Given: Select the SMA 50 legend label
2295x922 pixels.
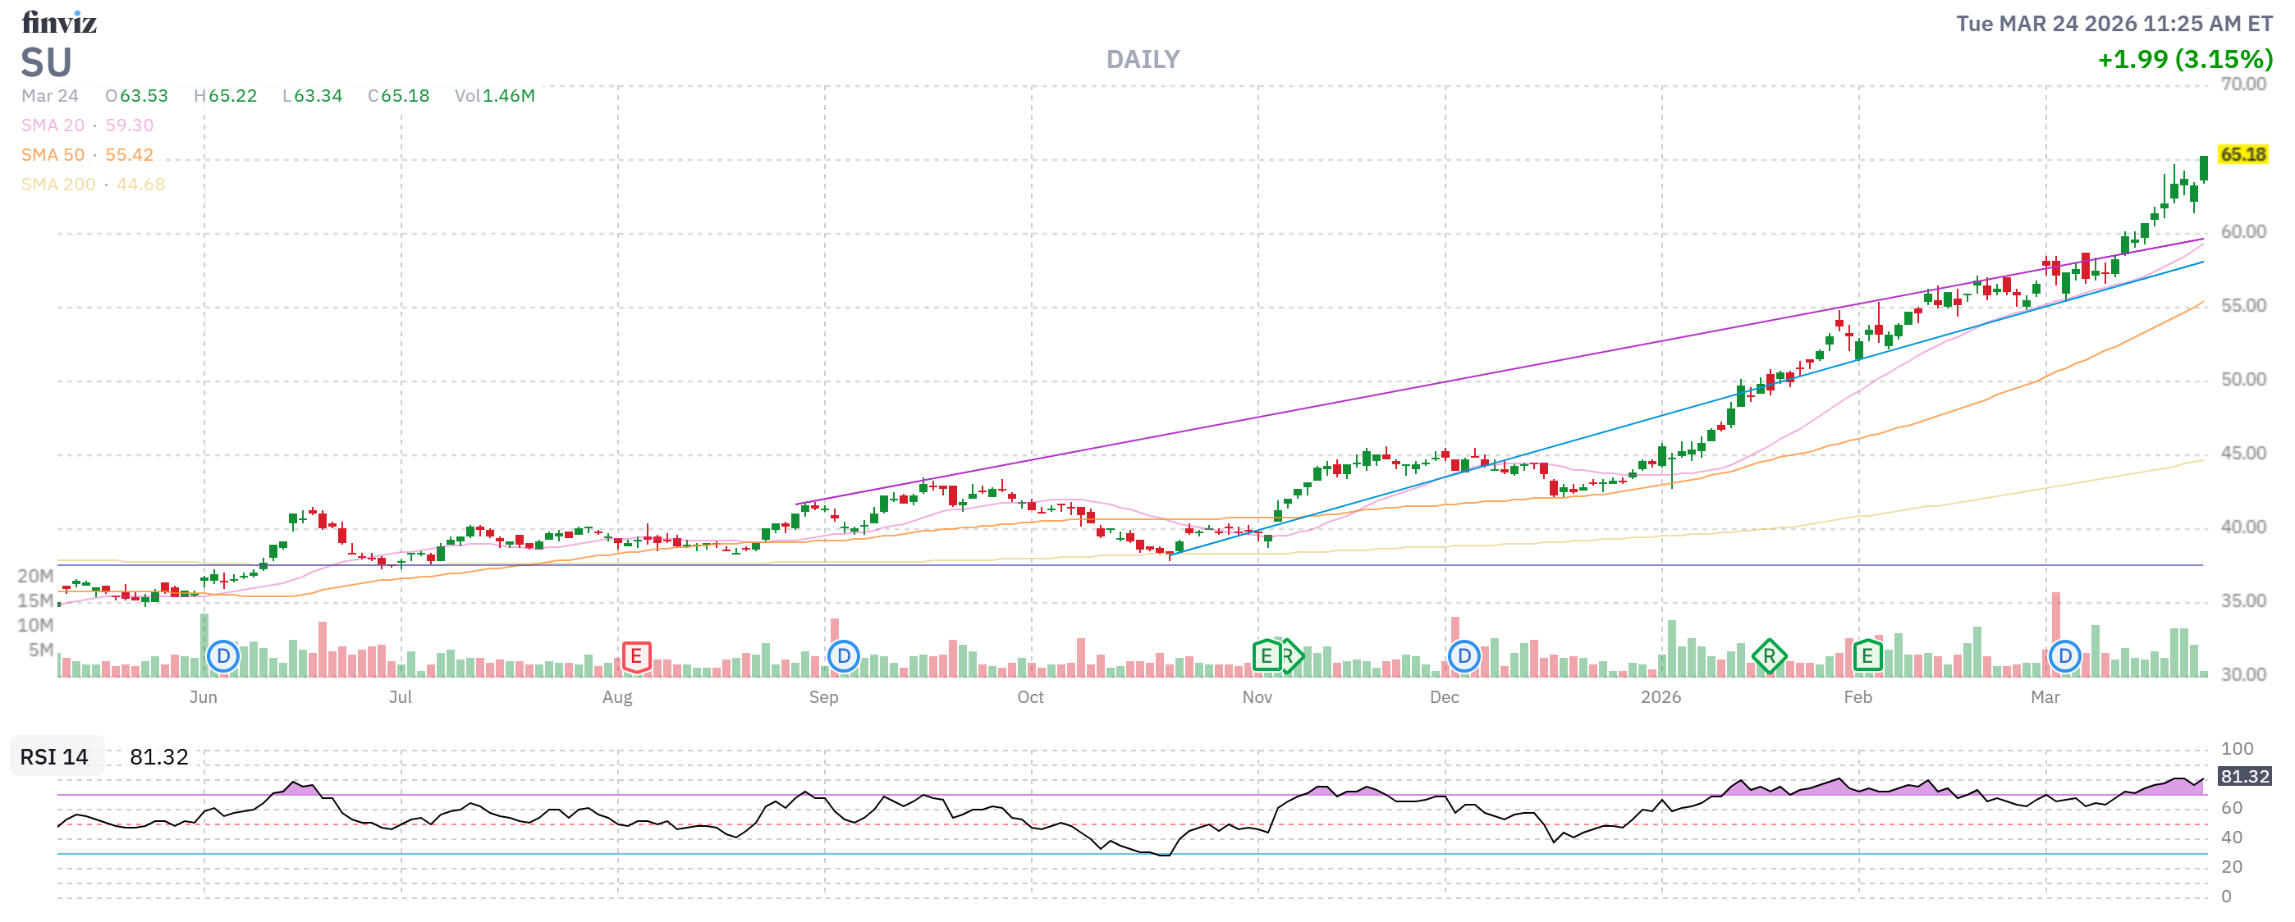Looking at the screenshot, I should pyautogui.click(x=53, y=155).
